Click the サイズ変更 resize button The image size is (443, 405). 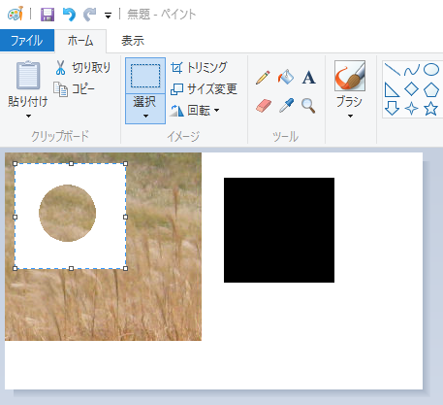click(204, 88)
